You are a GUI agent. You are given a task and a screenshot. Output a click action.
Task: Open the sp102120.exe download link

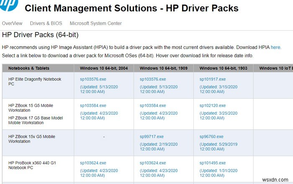(213, 106)
